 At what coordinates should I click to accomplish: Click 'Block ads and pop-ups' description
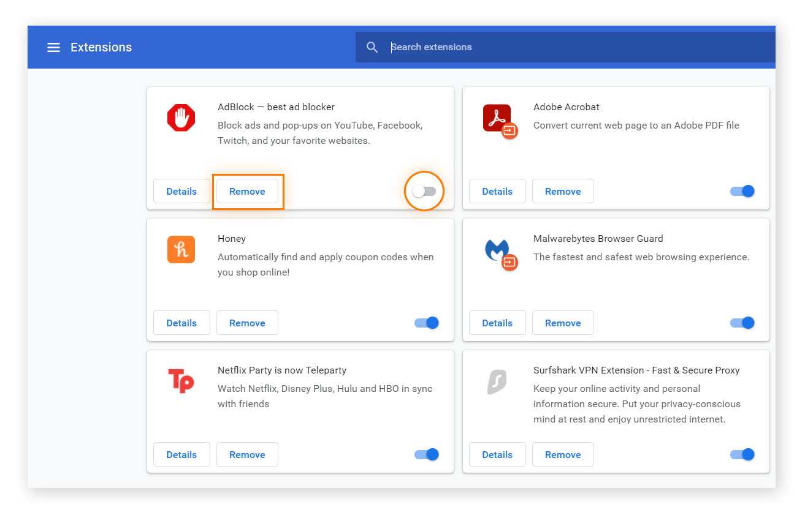(x=320, y=133)
